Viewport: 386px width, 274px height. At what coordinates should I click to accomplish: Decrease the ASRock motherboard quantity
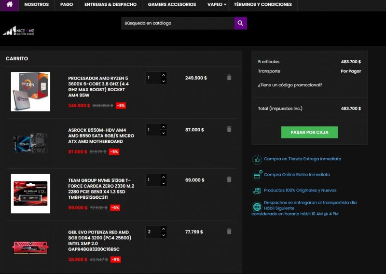tap(164, 133)
